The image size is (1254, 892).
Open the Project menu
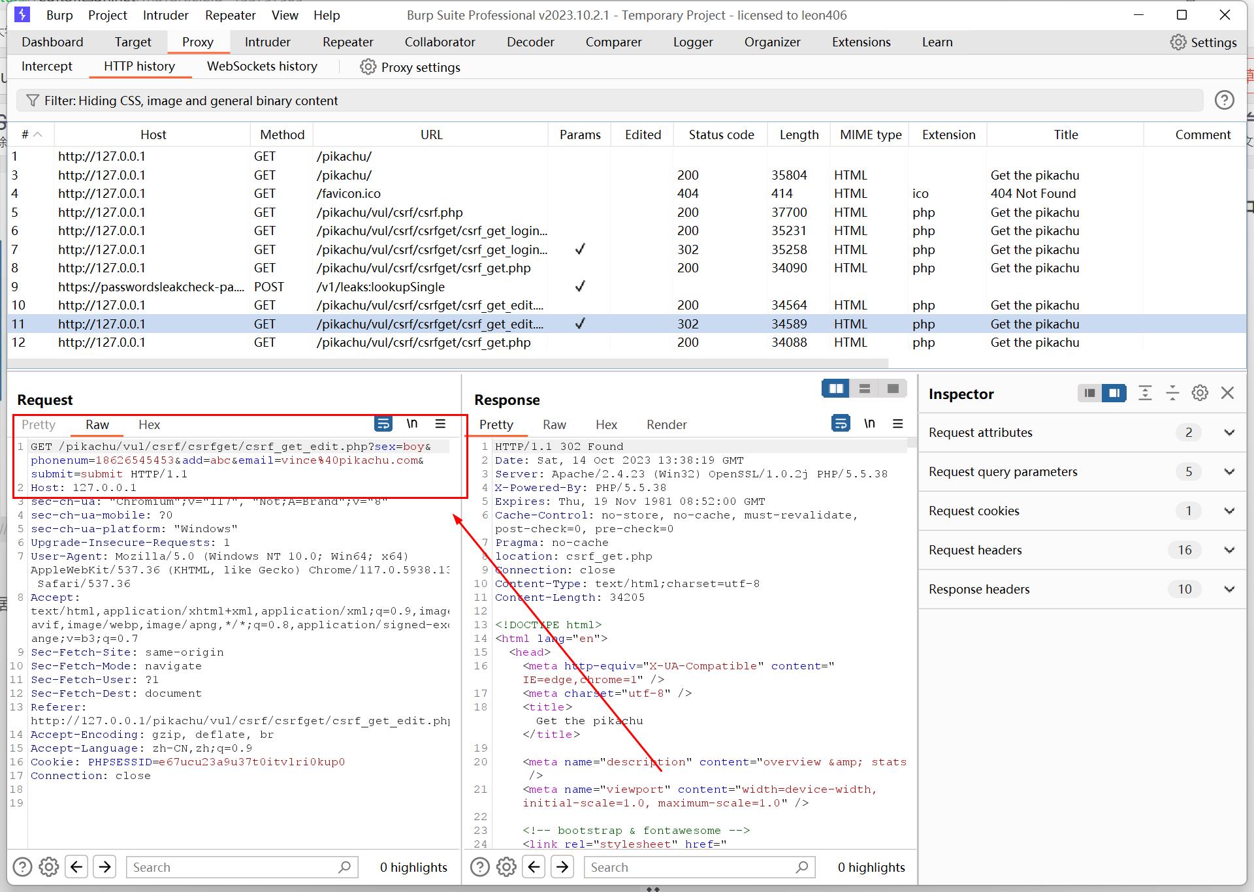pos(108,15)
